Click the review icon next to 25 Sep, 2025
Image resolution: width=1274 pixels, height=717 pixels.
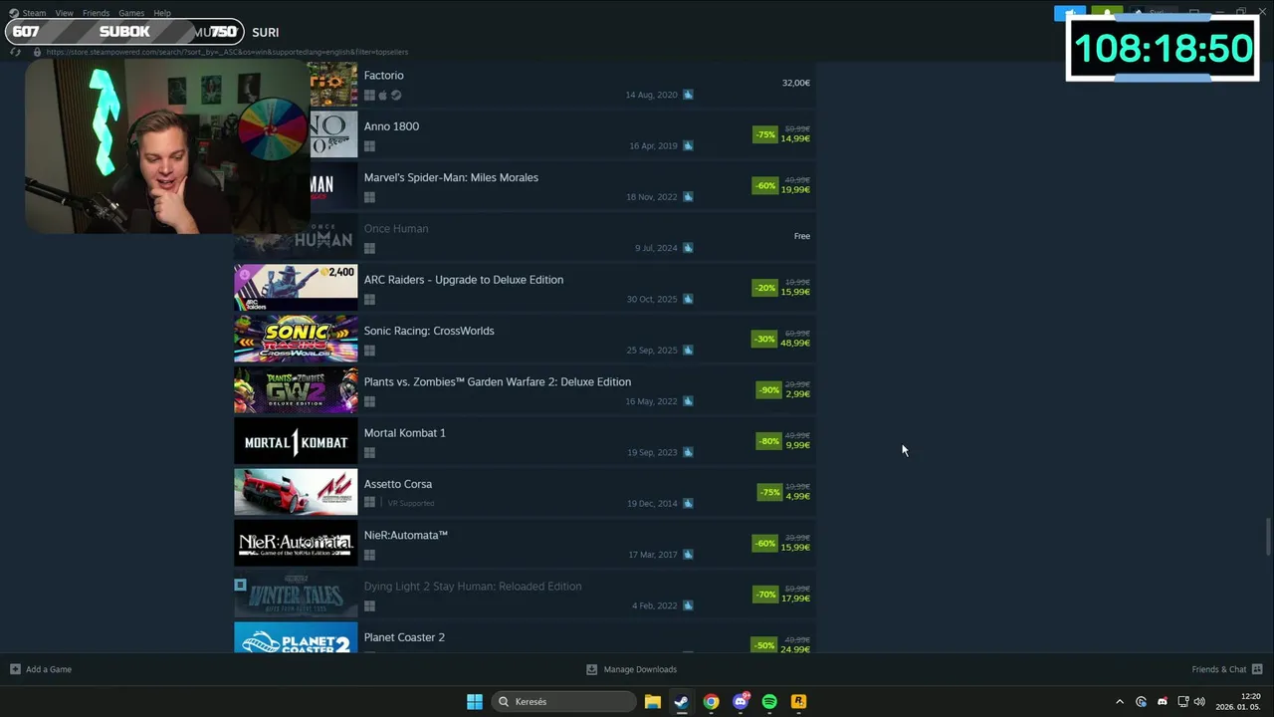[688, 351]
